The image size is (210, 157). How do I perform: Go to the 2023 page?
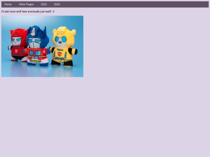pyautogui.click(x=44, y=4)
